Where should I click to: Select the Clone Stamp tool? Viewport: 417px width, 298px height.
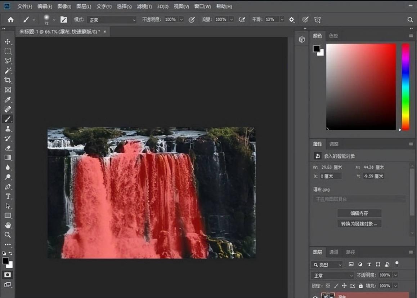coord(8,129)
